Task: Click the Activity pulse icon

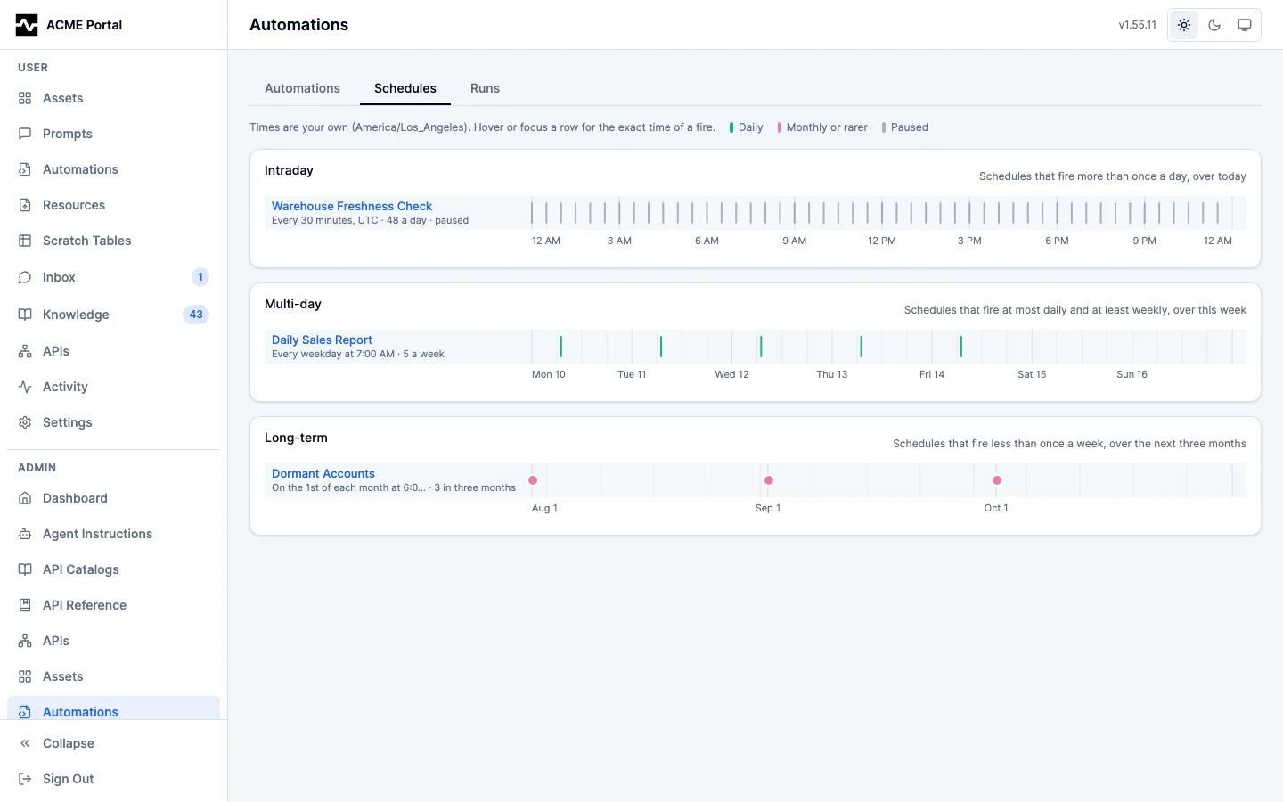Action: click(25, 387)
